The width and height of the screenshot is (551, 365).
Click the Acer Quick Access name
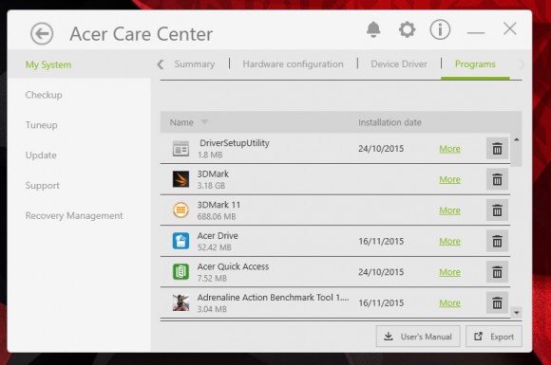coord(233,266)
